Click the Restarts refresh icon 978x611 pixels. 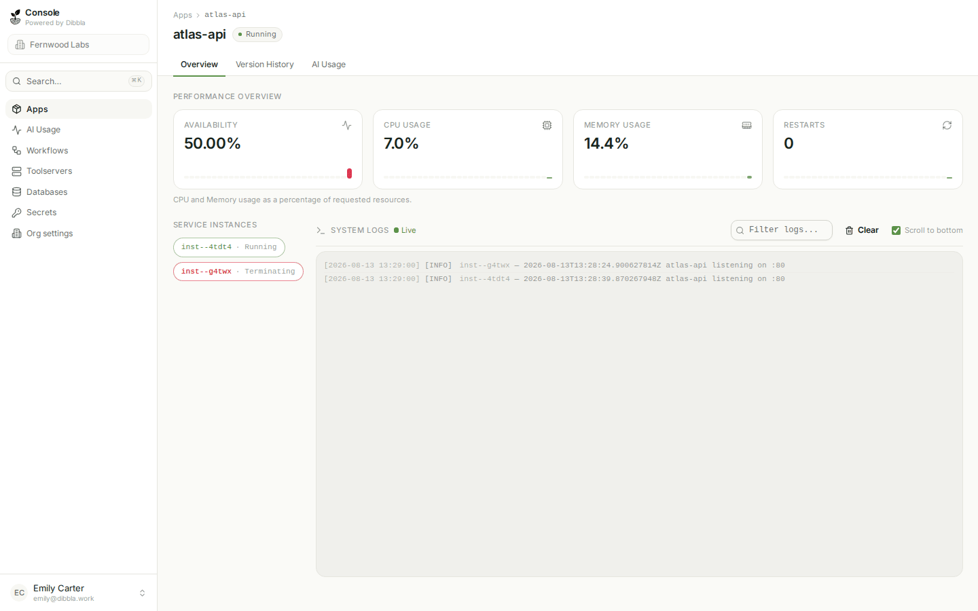click(x=947, y=126)
